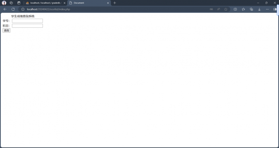279x148 pixels.
Task: Focus the 学号 input field
Action: point(27,21)
